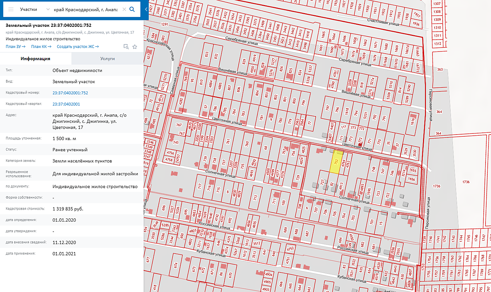Select parcel 717 on the map
Screen dimensions: 491x292
coord(199,187)
